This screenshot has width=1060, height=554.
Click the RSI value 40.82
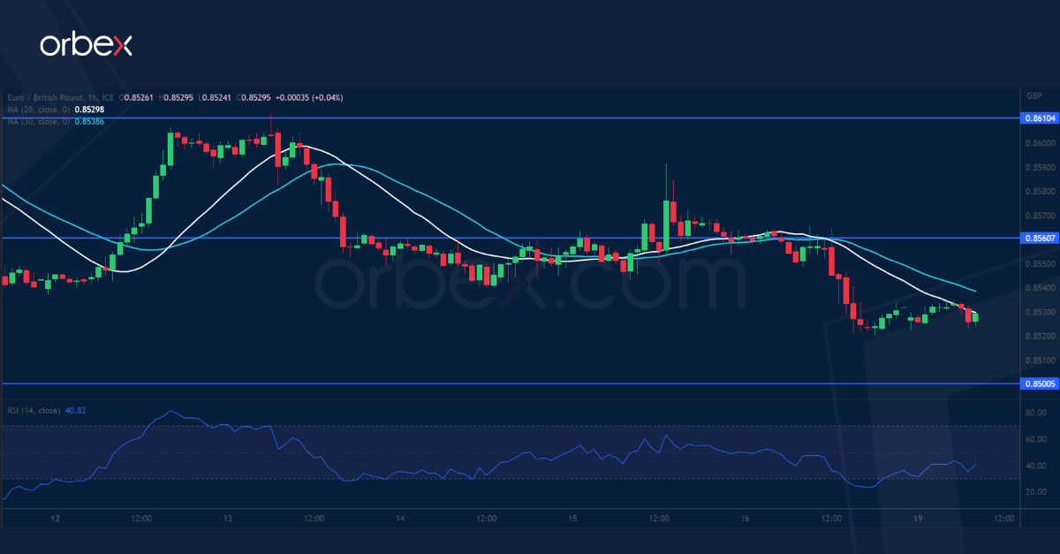pyautogui.click(x=75, y=410)
